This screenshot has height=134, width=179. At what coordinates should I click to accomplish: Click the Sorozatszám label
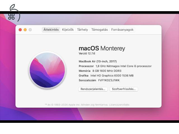tap(87, 80)
